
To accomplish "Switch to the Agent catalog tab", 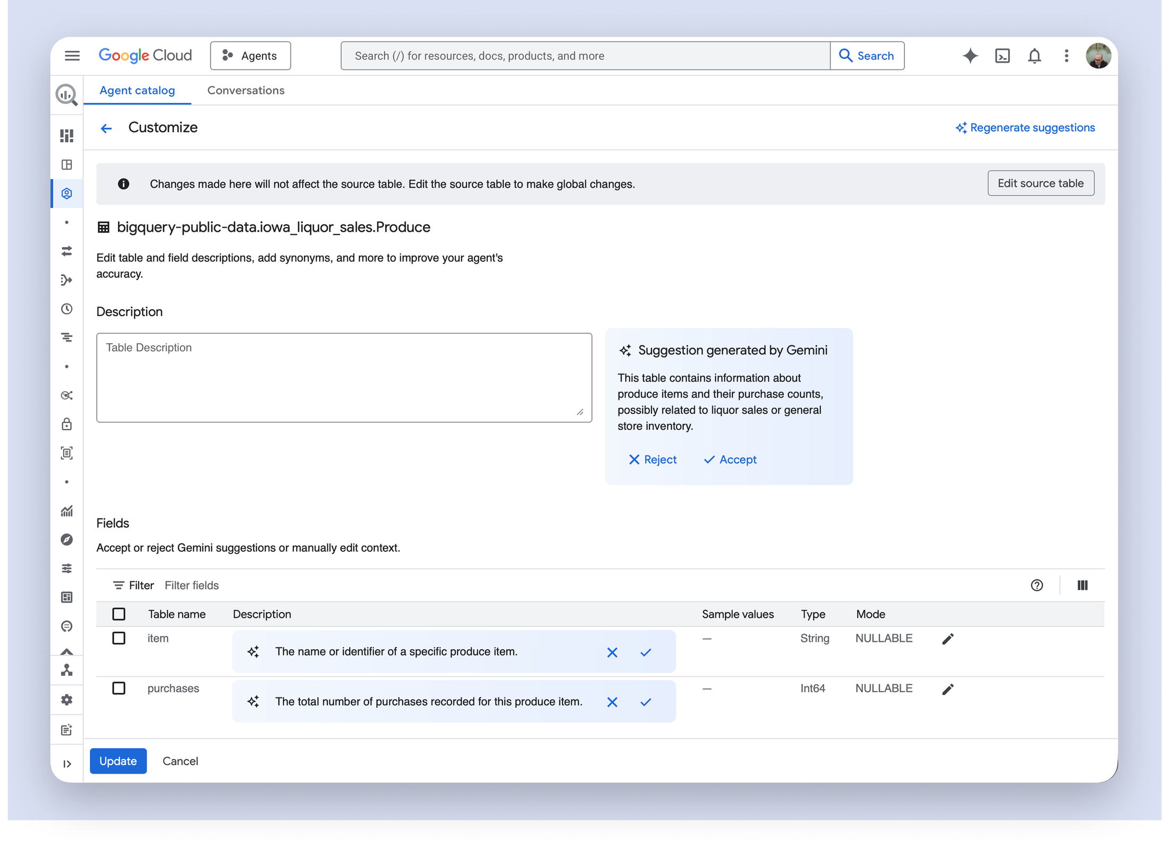I will point(137,90).
